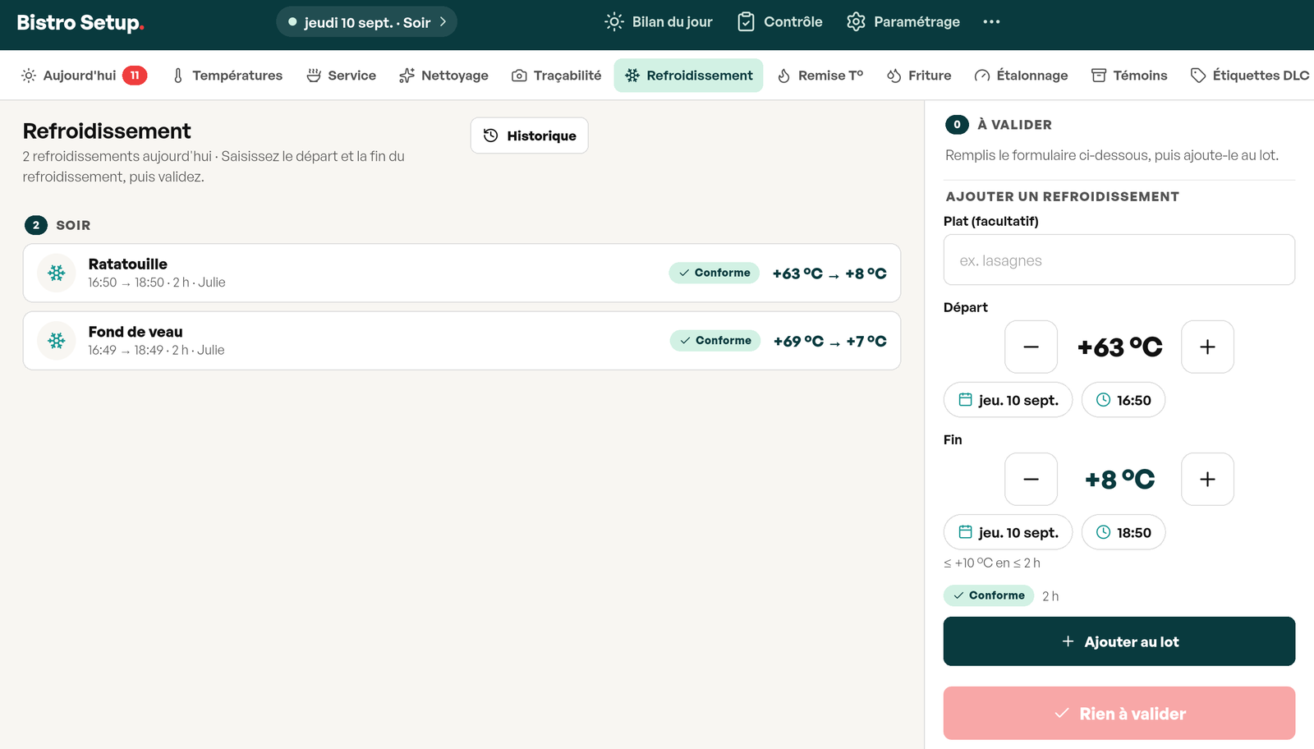Screen dimensions: 1314x749
Task: Switch to the Service tab
Action: pos(341,76)
